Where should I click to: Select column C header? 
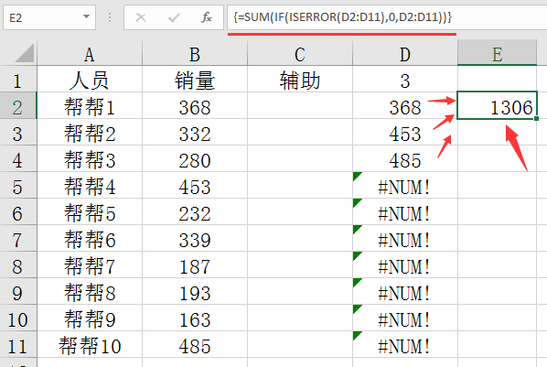click(300, 54)
